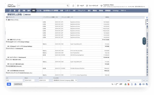Open the 活動 menu
The width and height of the screenshot is (154, 95).
(x=24, y=11)
